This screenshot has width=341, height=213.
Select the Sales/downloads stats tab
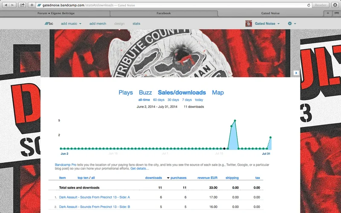click(182, 92)
